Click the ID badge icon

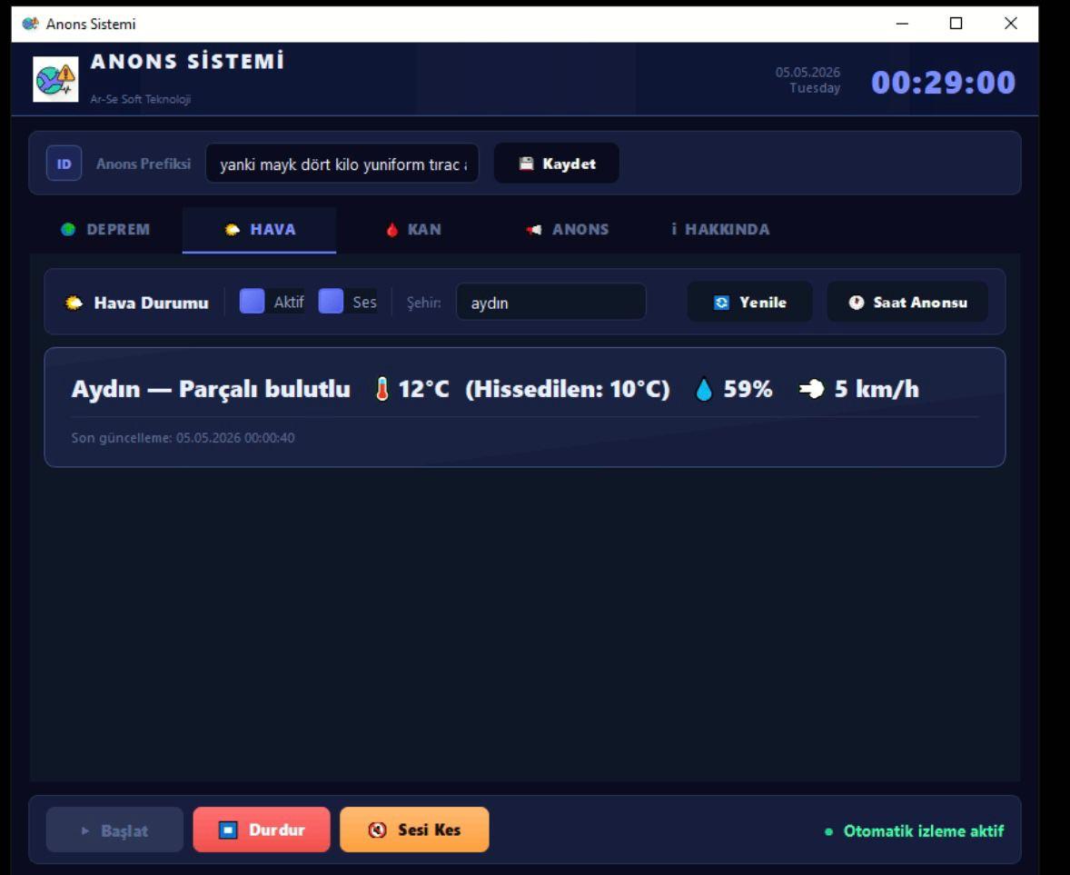(x=64, y=164)
